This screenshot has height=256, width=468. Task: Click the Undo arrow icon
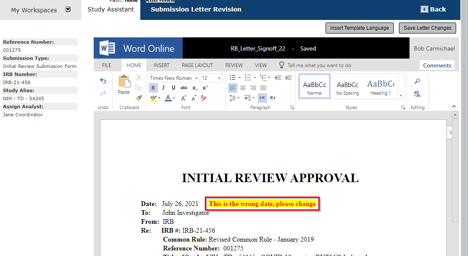[x=103, y=81]
